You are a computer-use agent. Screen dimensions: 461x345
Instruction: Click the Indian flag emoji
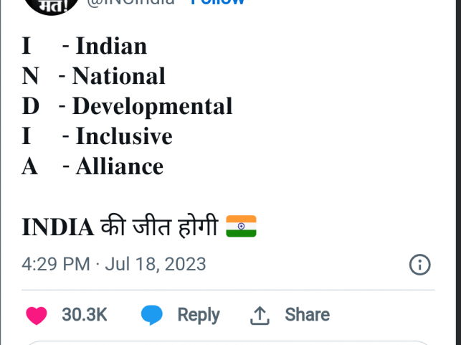pos(241,227)
